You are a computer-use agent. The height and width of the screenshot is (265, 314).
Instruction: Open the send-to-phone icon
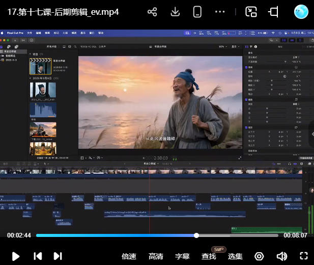click(197, 12)
